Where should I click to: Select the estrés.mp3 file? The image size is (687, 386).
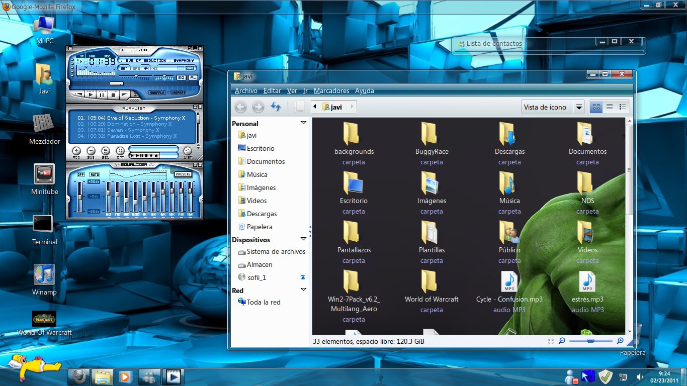(x=587, y=291)
